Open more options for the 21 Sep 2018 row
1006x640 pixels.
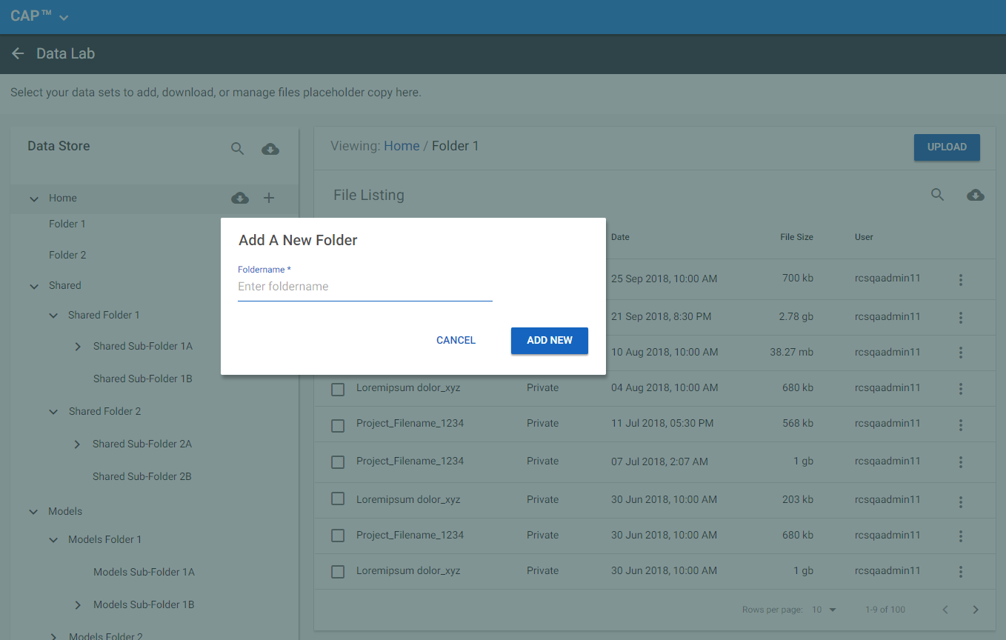[961, 317]
